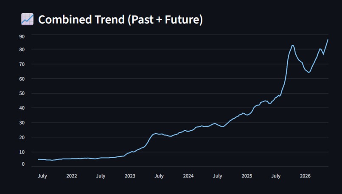Click the start of the trend line near 5

click(x=38, y=159)
